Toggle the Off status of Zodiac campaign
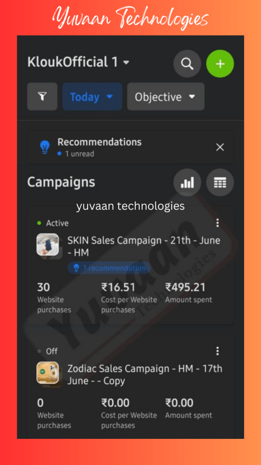The image size is (261, 465). 48,351
